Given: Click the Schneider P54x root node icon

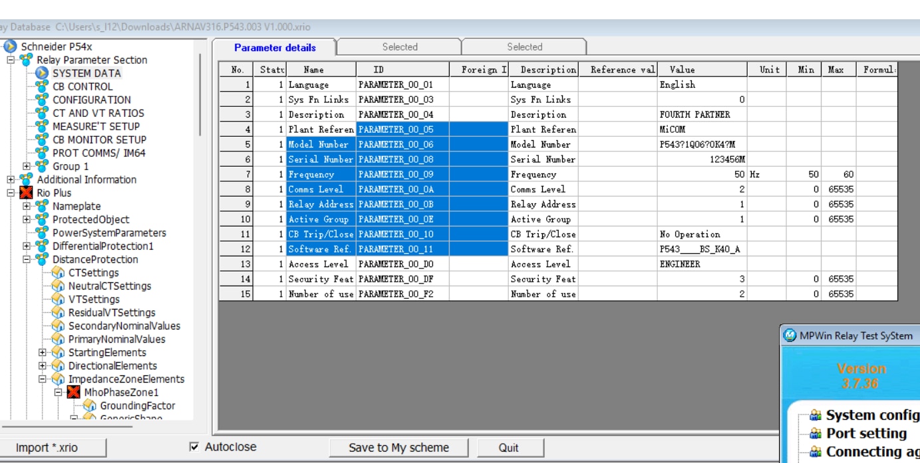Looking at the screenshot, I should pos(10,46).
